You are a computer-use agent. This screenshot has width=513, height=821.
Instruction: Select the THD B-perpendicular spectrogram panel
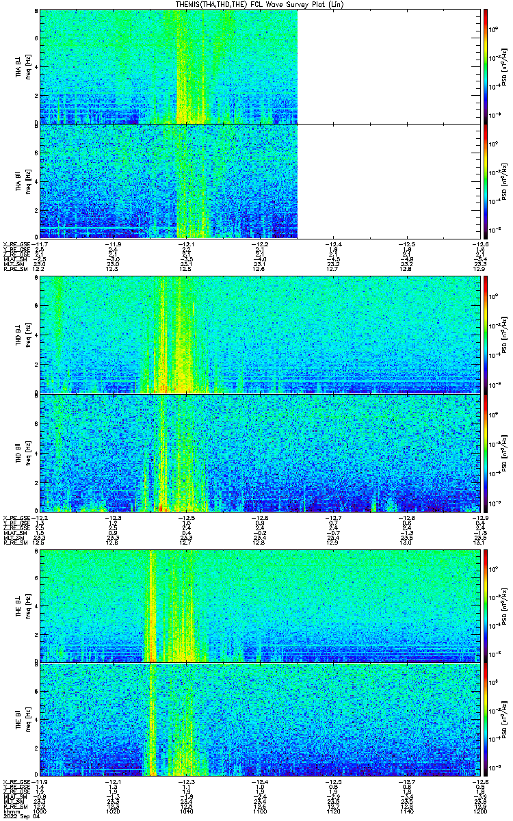coord(259,334)
